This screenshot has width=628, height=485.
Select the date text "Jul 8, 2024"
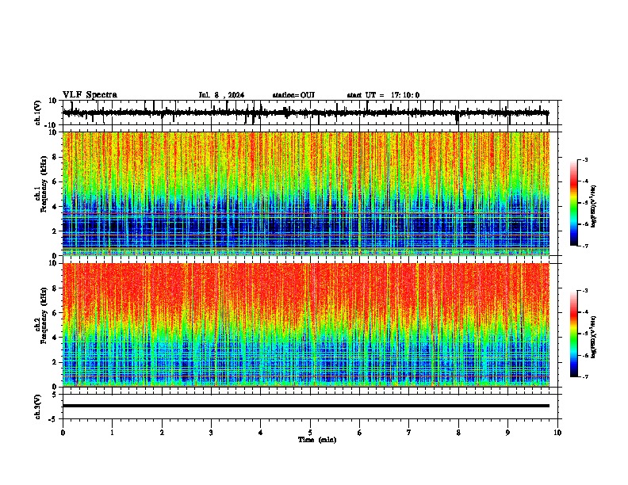221,95
